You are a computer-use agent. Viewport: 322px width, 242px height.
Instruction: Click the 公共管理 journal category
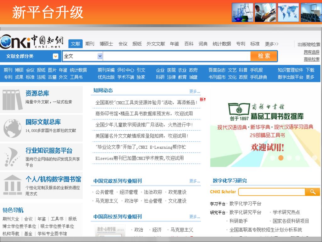point(104,192)
